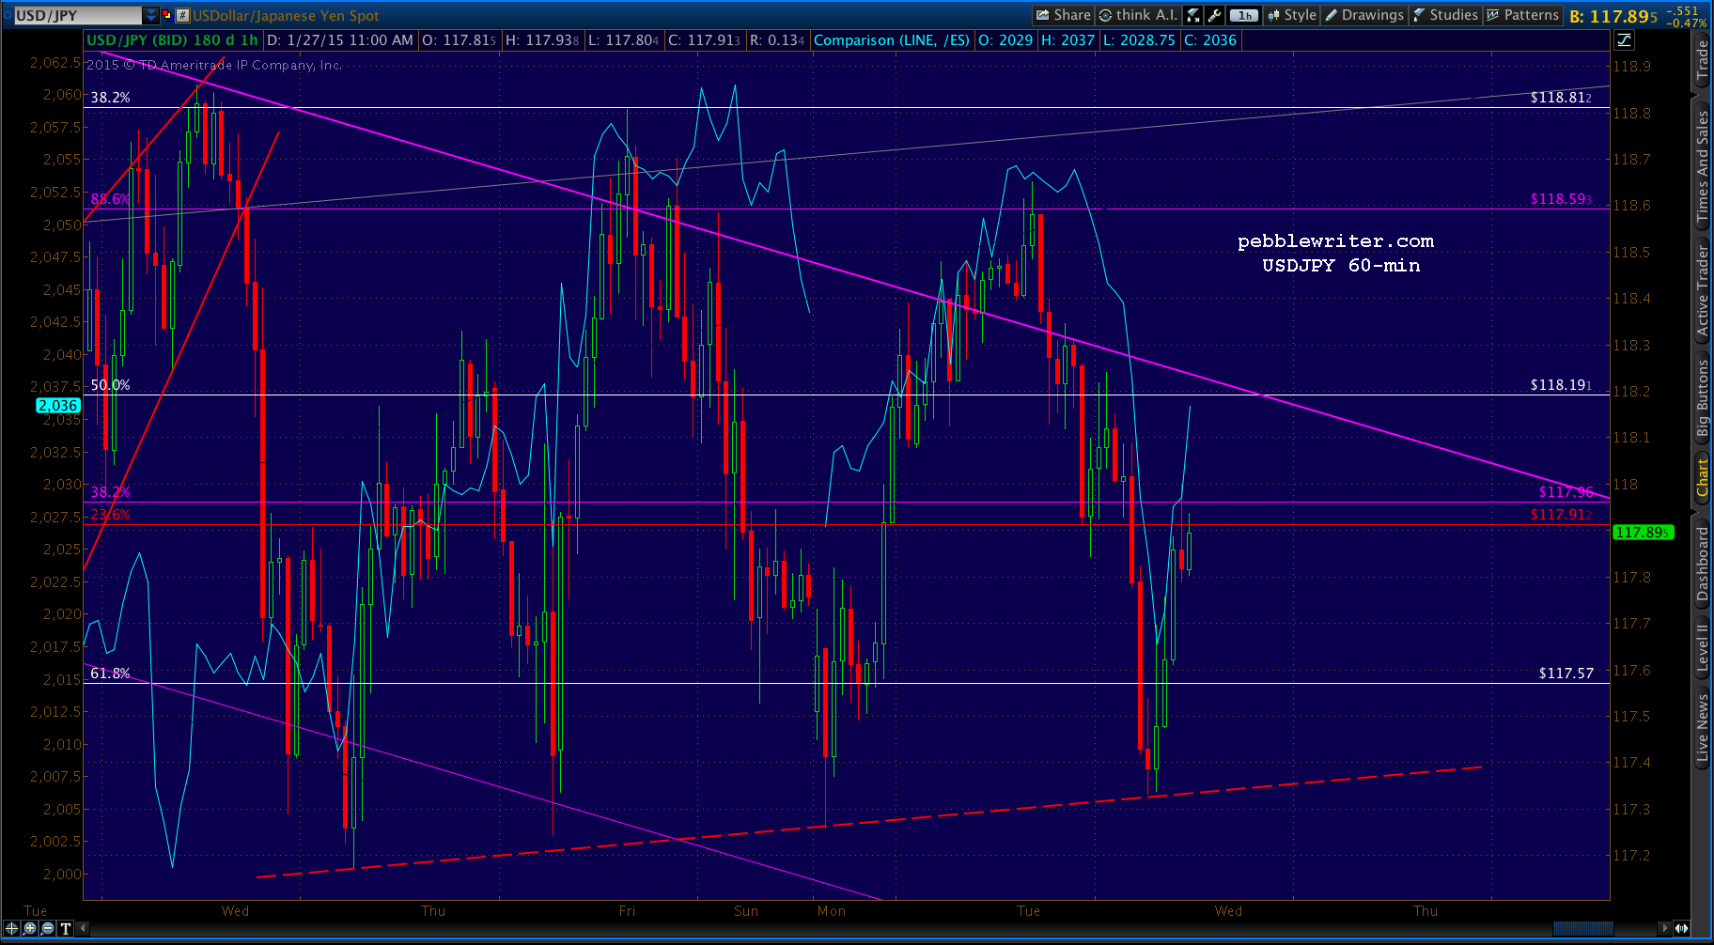Screen dimensions: 1714x945
Task: Open the Trade side tab
Action: [1702, 61]
